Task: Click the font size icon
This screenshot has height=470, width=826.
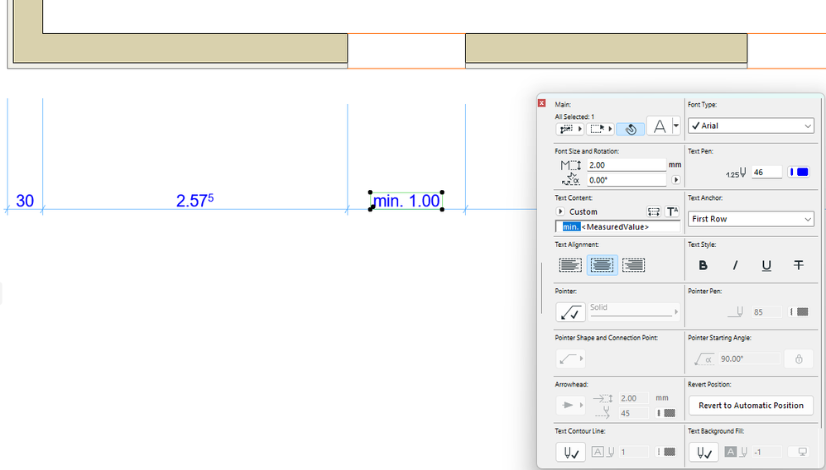Action: coord(570,165)
